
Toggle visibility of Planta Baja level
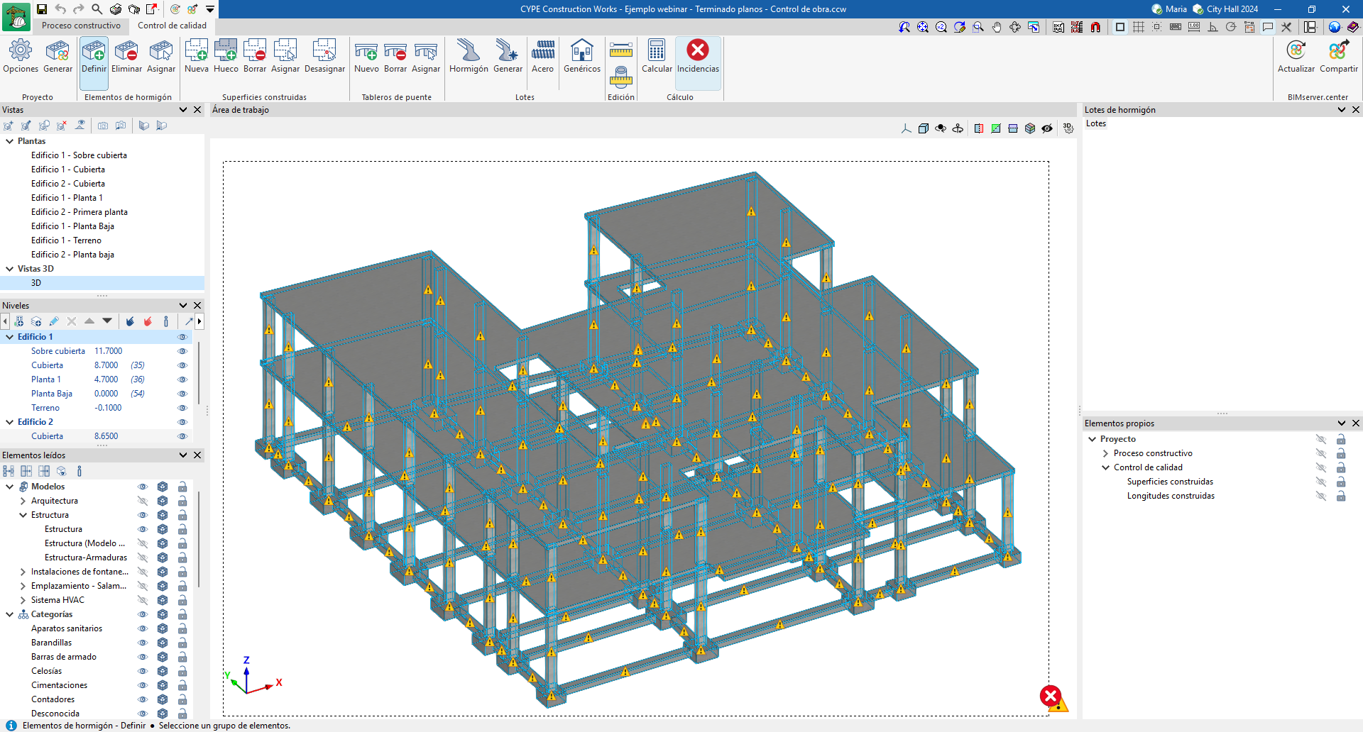click(x=182, y=394)
